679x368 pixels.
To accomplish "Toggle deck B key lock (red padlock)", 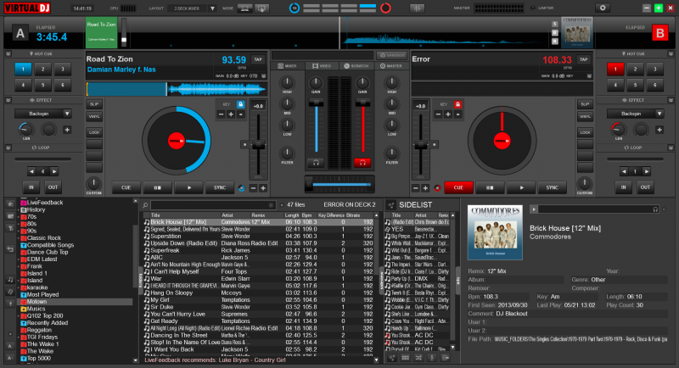I will 457,104.
